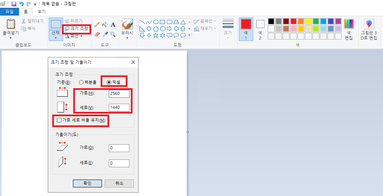The height and width of the screenshot is (196, 383).
Task: Activate the Magnifier tool
Action: (113, 34)
